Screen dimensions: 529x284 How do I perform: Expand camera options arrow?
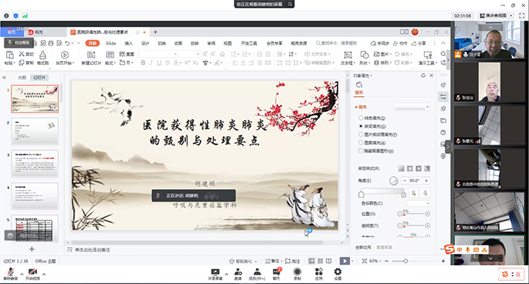[44, 274]
